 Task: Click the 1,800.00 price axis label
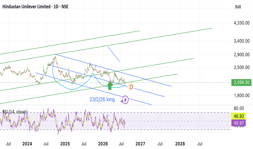(242, 96)
